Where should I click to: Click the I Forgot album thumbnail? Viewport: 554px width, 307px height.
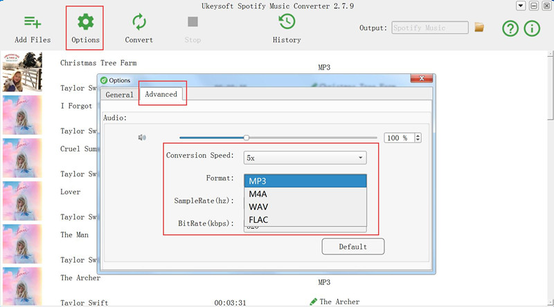22,115
